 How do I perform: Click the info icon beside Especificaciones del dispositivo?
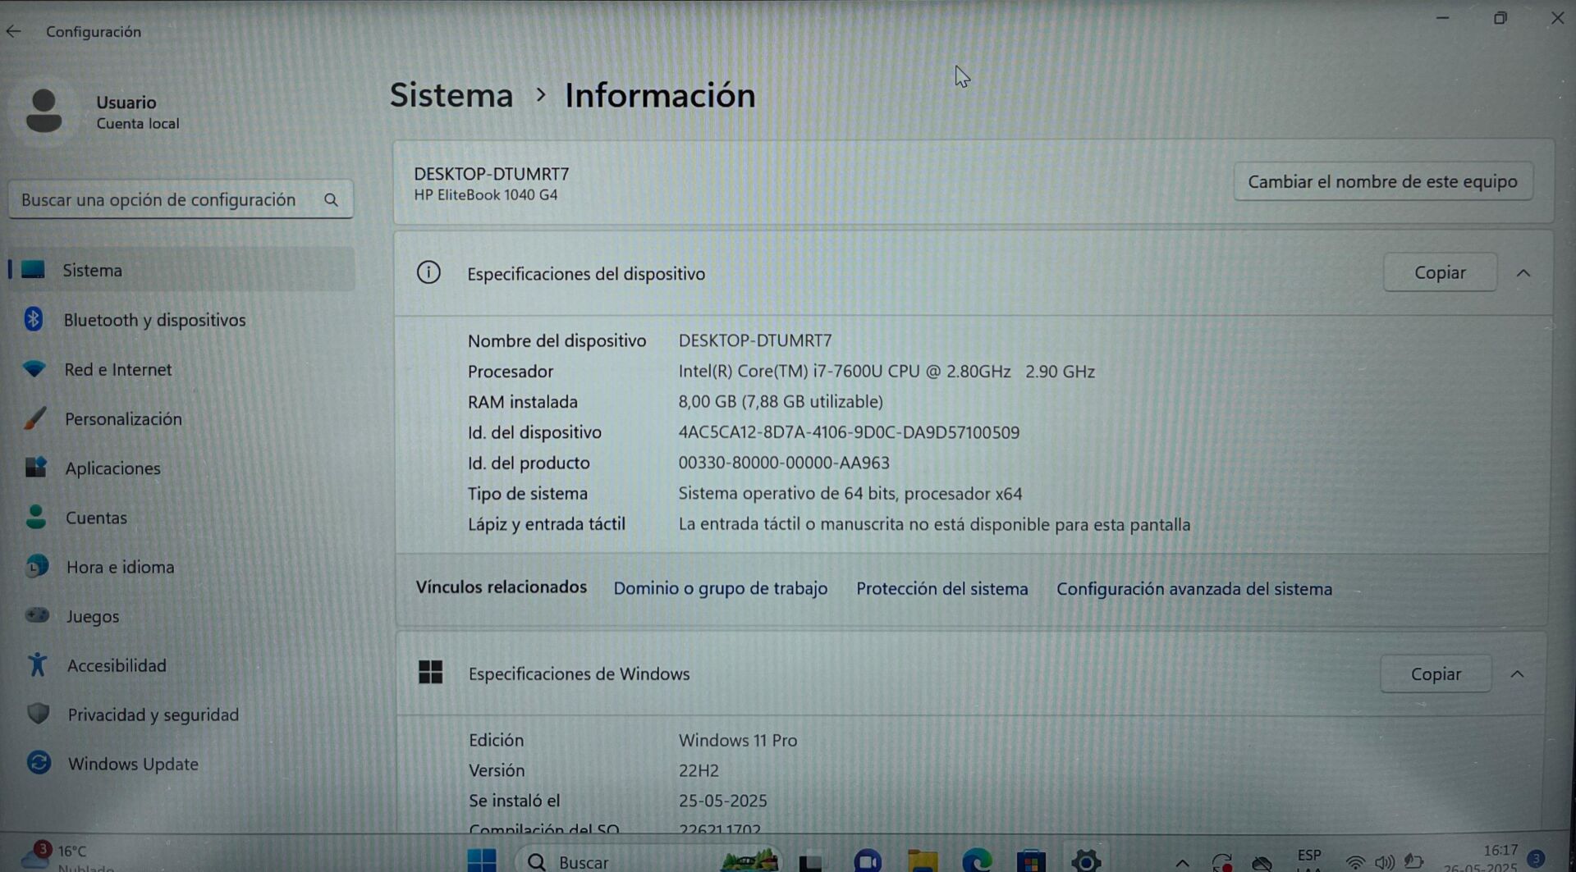(x=428, y=272)
